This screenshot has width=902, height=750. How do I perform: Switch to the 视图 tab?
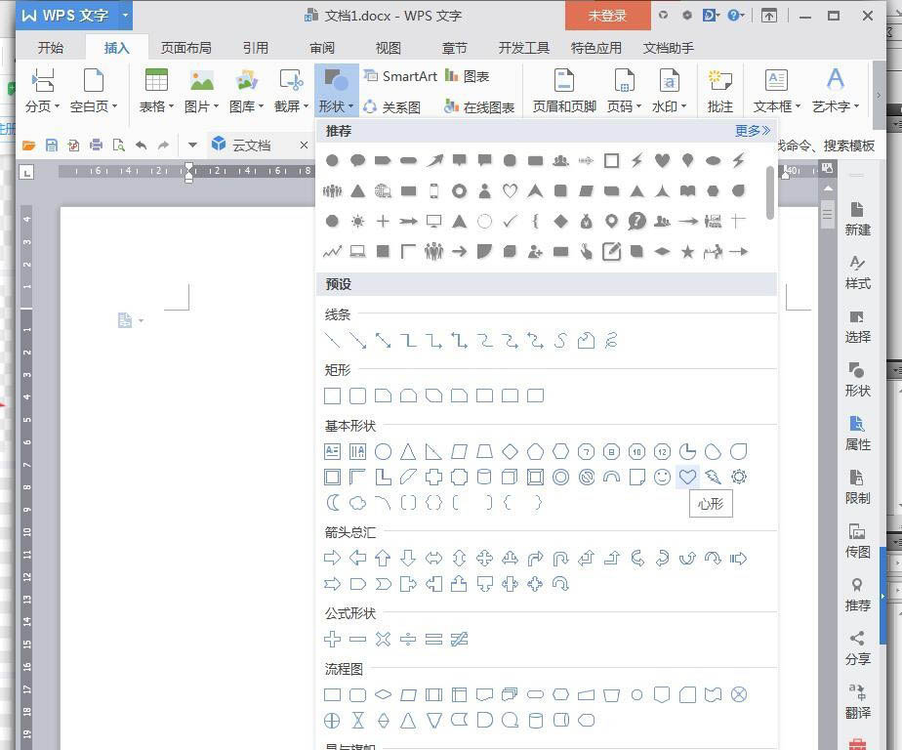click(389, 48)
